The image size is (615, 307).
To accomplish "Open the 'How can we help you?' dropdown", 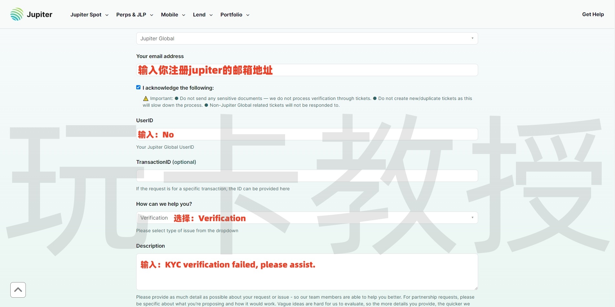I will [307, 218].
